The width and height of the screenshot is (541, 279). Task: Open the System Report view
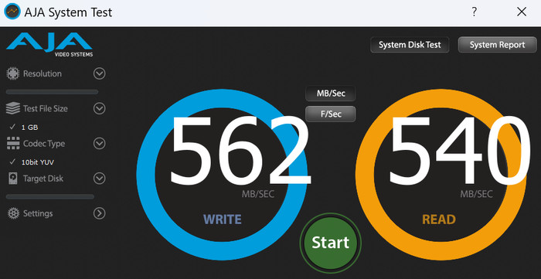pos(497,45)
